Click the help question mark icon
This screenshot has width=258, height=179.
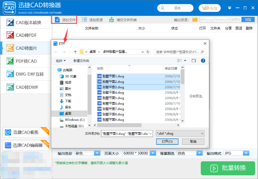(x=203, y=61)
